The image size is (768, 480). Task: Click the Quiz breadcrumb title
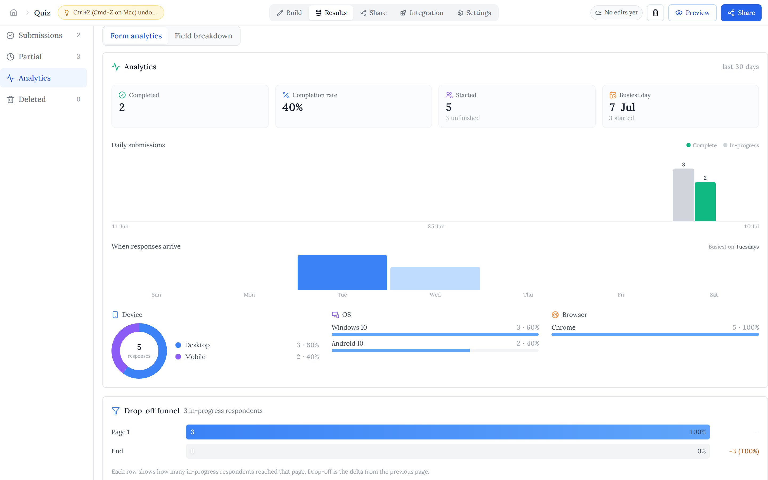click(42, 13)
